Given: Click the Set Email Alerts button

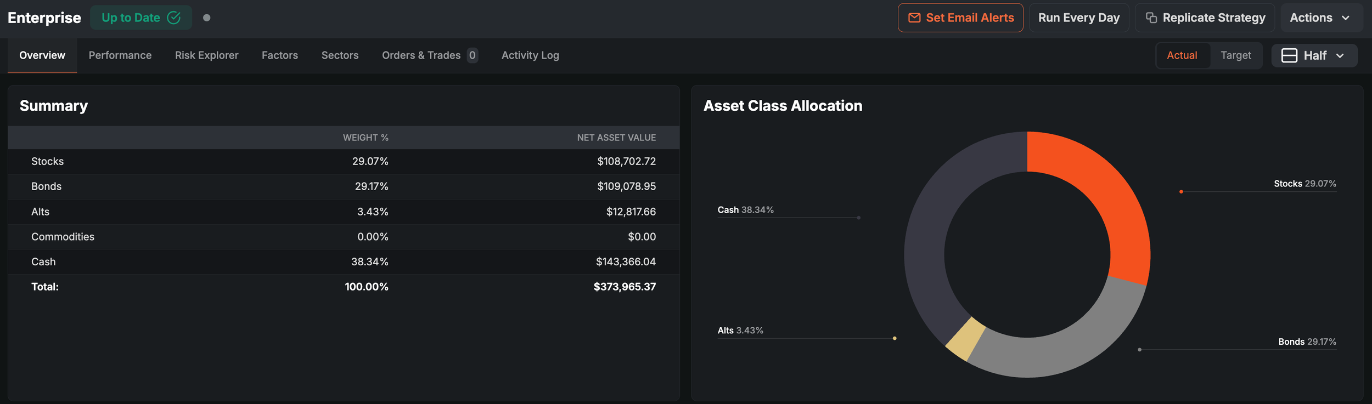Looking at the screenshot, I should [x=960, y=18].
